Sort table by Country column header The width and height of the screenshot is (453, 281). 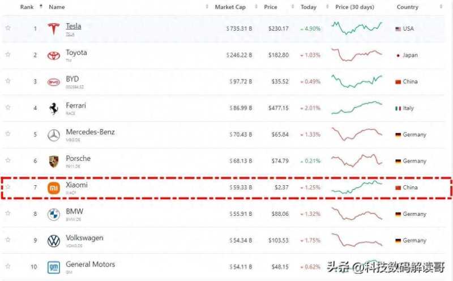[407, 7]
